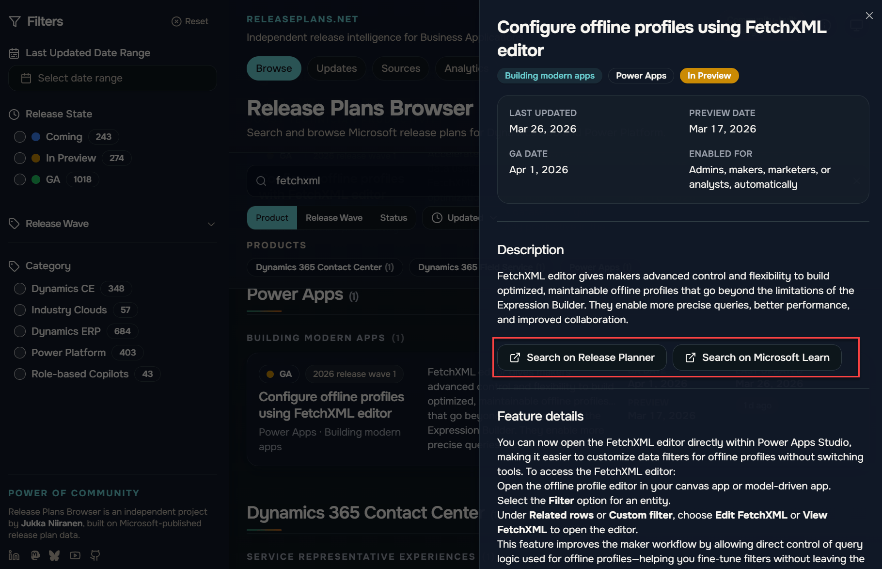Filter by the Power Platform category
This screenshot has height=569, width=882.
[x=20, y=353]
